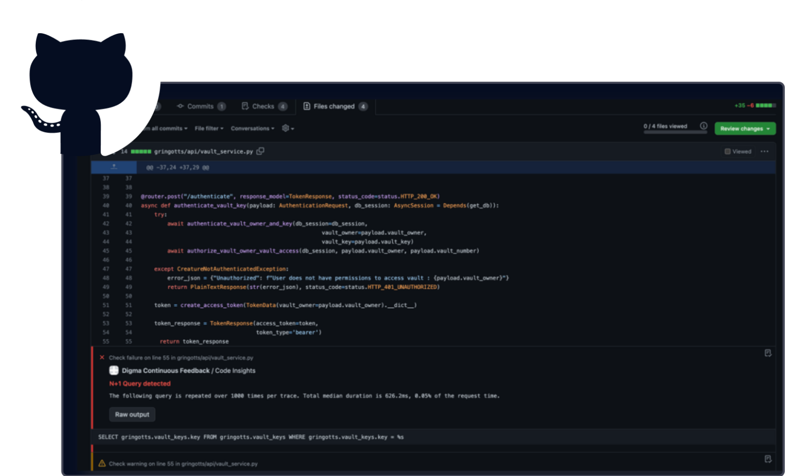
Task: Select the Files changed tab
Action: click(334, 106)
